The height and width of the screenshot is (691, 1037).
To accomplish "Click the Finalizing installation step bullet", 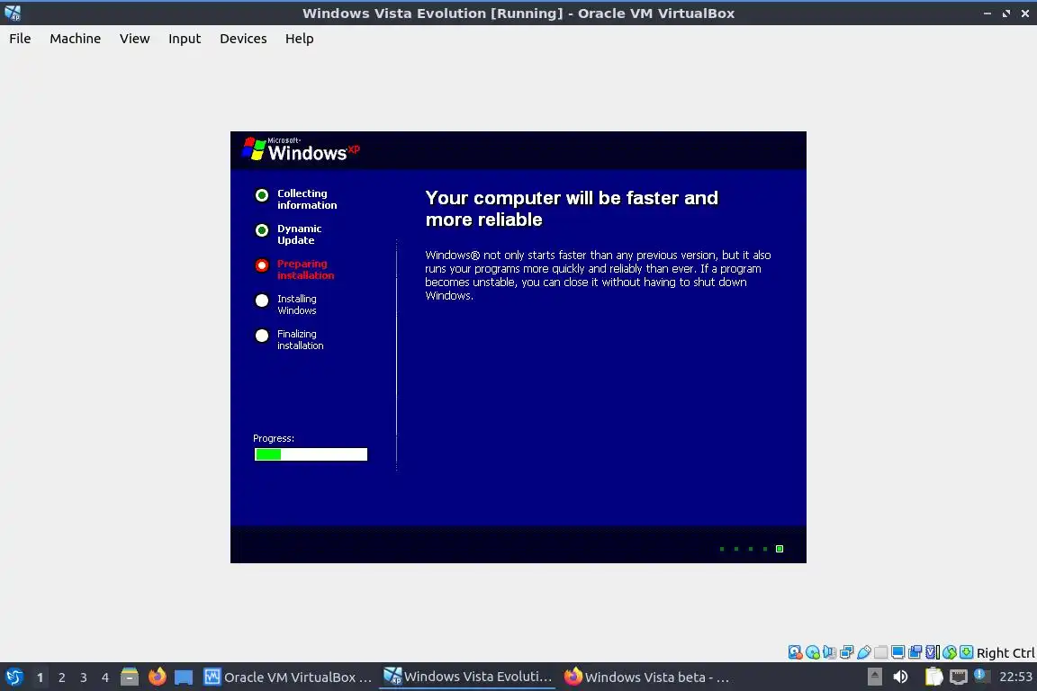I will [x=262, y=336].
